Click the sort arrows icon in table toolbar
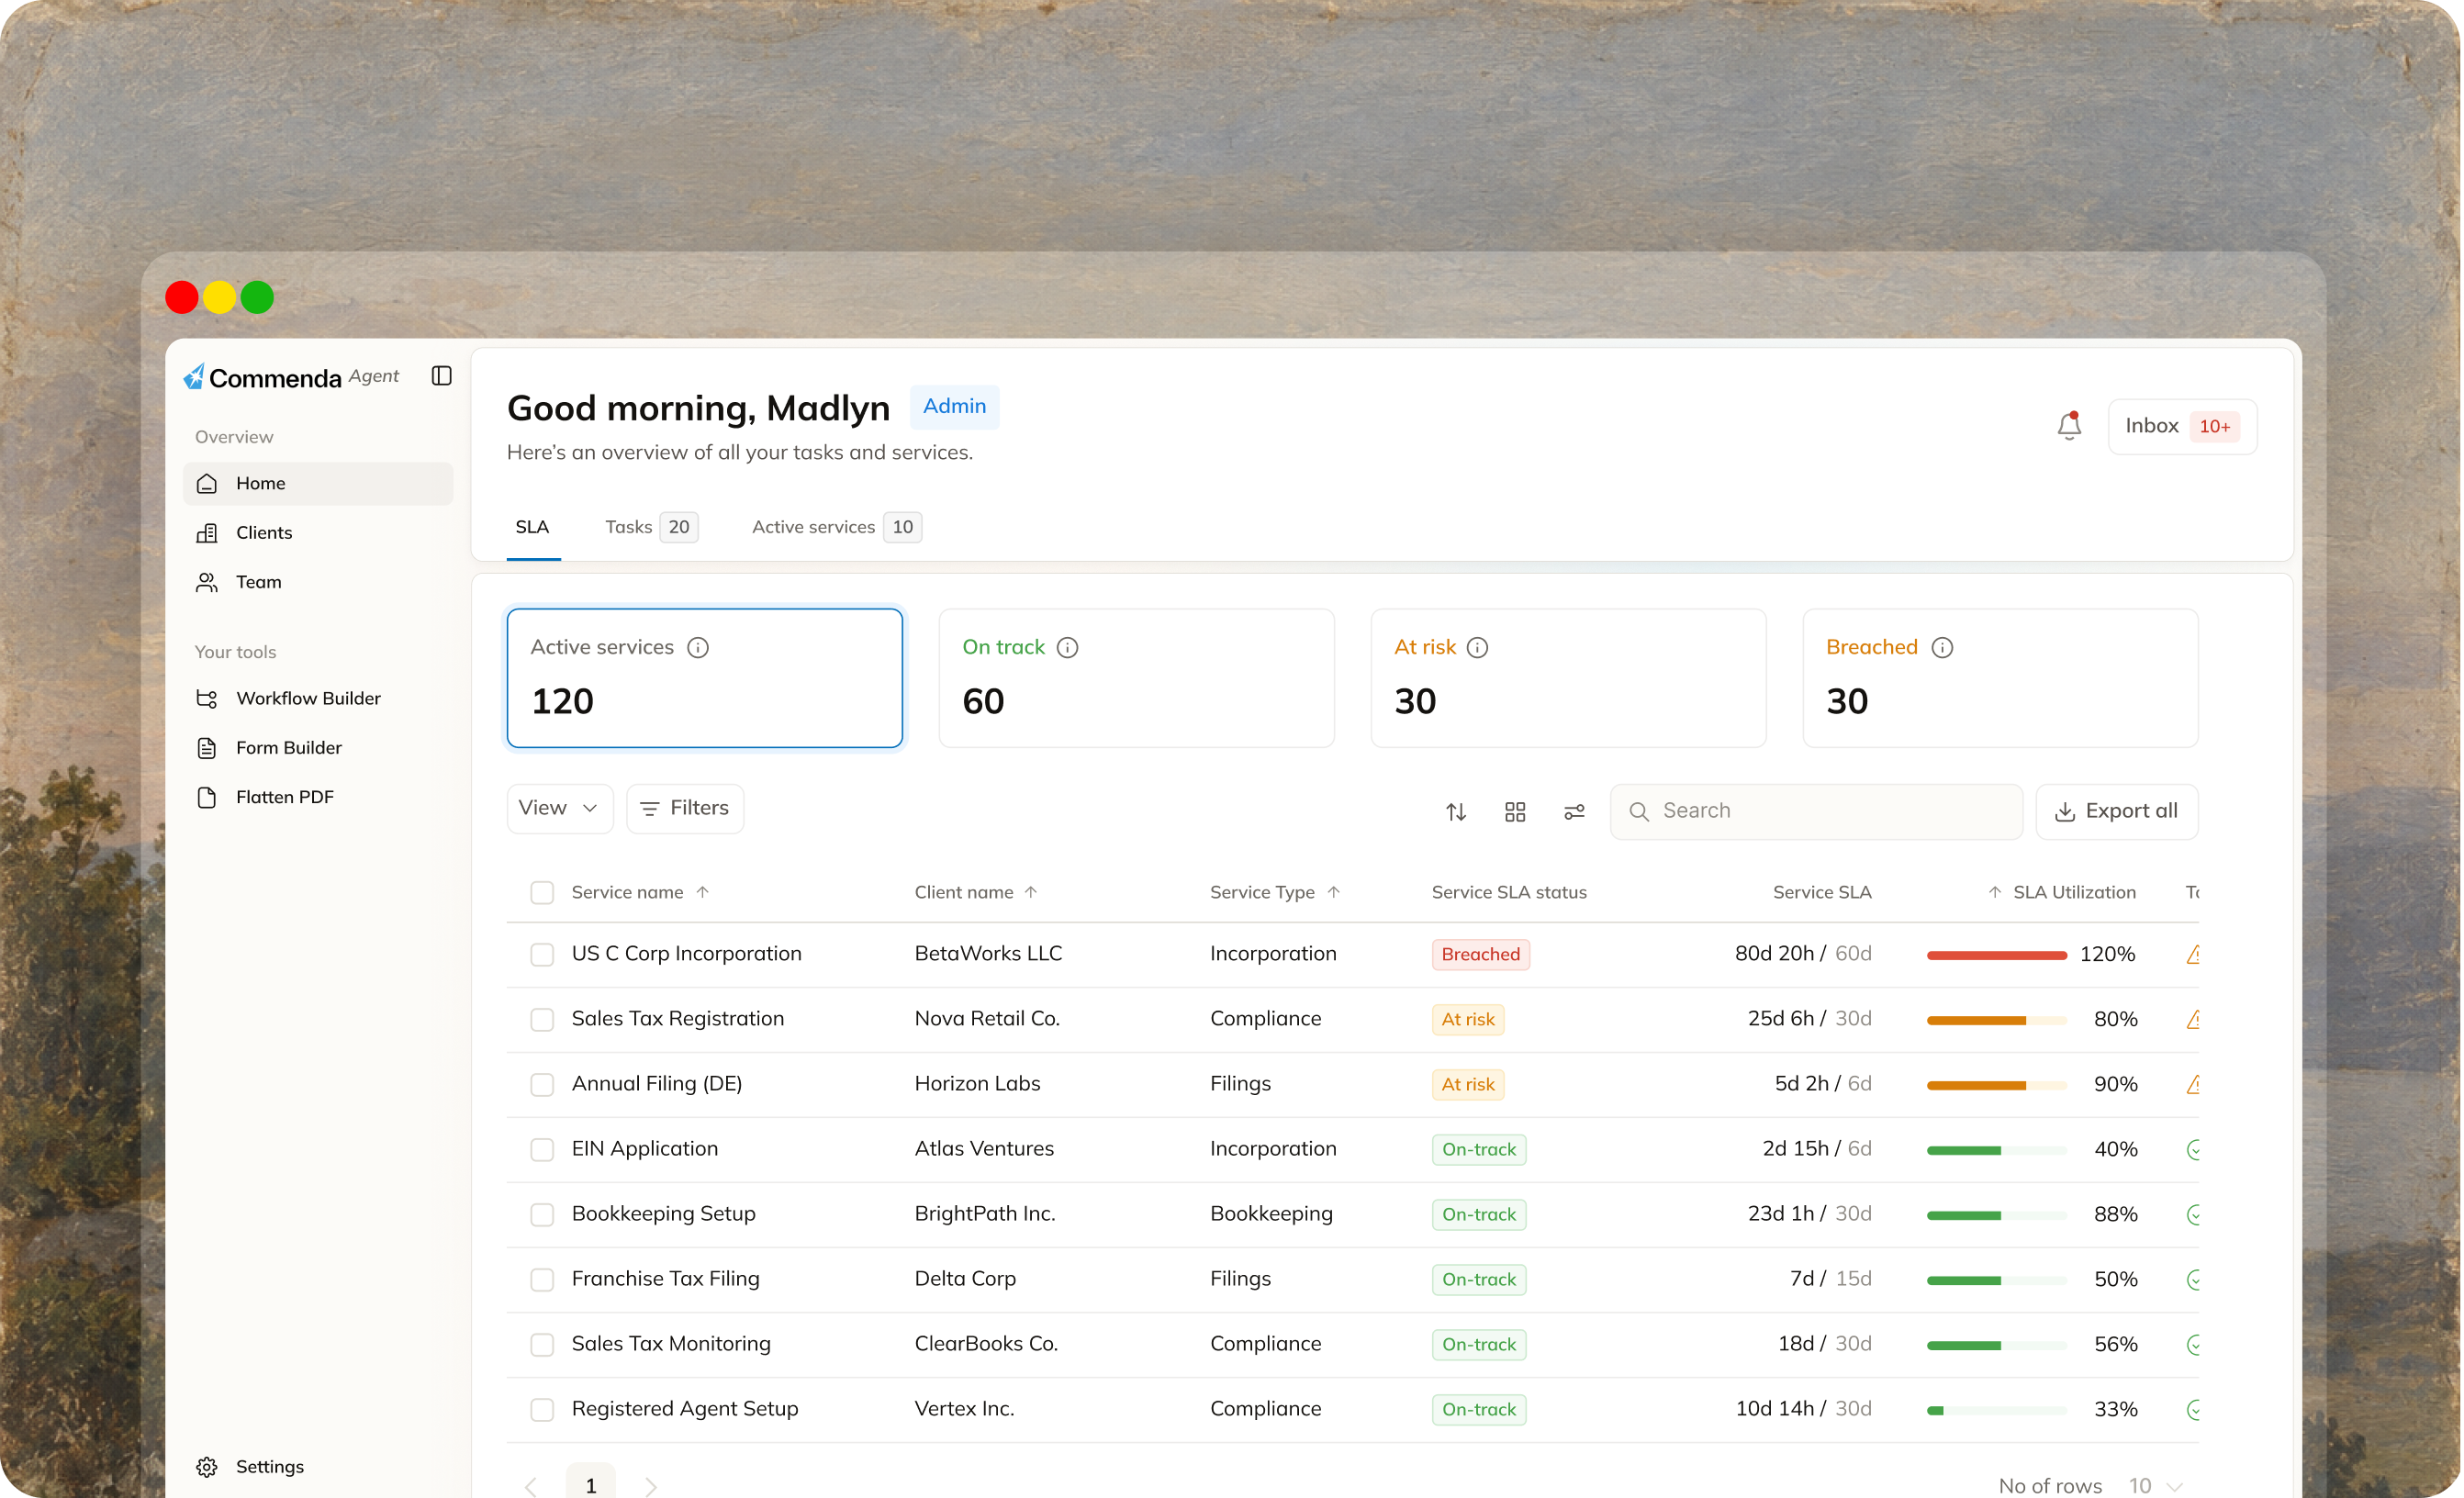This screenshot has height=1498, width=2464. (x=1456, y=812)
